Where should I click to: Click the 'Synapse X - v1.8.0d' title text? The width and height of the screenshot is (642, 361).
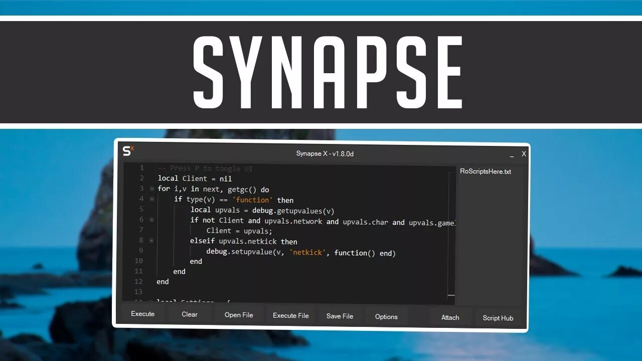(x=325, y=153)
